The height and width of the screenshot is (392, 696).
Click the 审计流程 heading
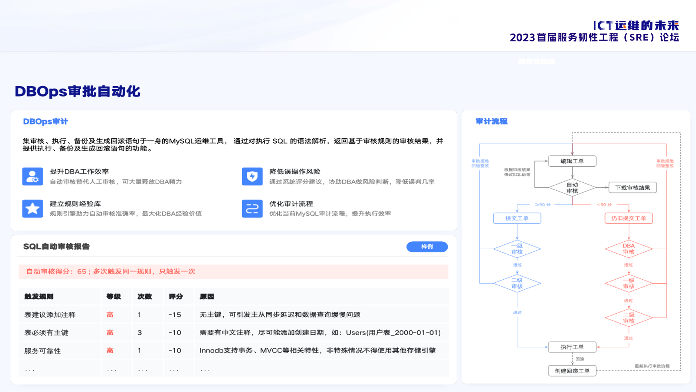point(491,121)
